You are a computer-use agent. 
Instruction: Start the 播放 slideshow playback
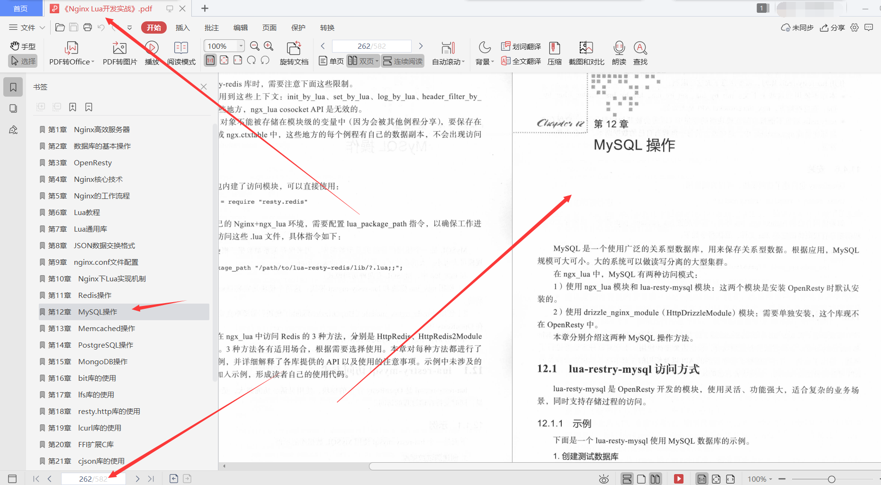(x=152, y=53)
